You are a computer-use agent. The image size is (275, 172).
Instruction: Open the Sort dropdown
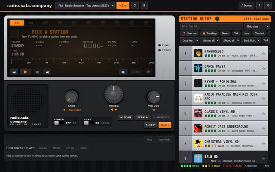(x=251, y=40)
